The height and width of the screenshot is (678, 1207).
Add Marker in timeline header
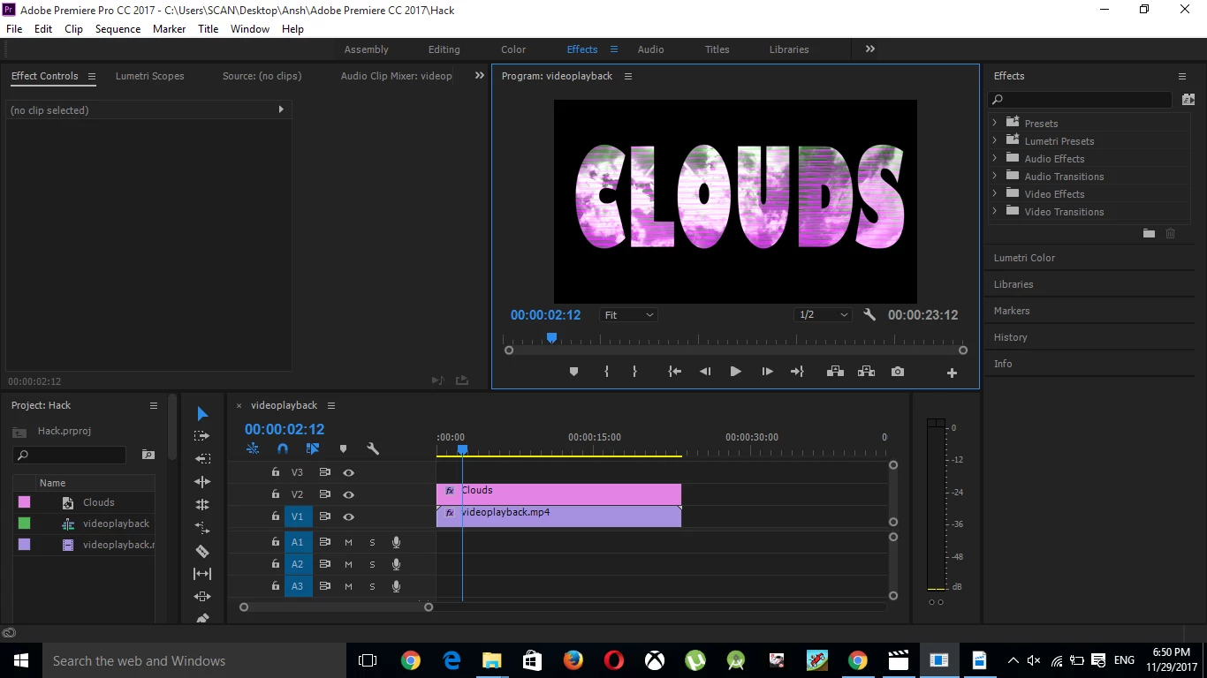click(343, 449)
